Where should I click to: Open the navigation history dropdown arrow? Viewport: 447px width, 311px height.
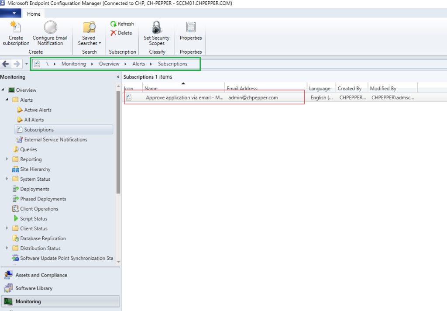coord(27,64)
